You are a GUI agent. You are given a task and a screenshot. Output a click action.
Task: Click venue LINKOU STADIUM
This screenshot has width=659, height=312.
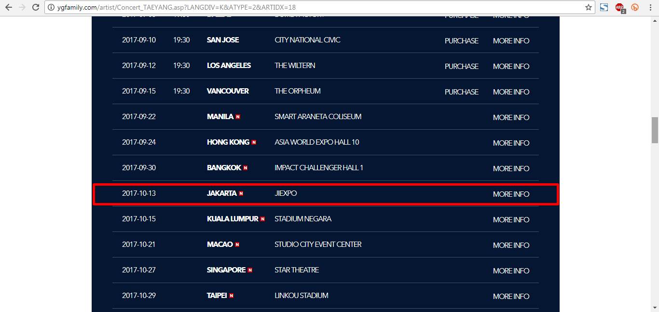[302, 296]
